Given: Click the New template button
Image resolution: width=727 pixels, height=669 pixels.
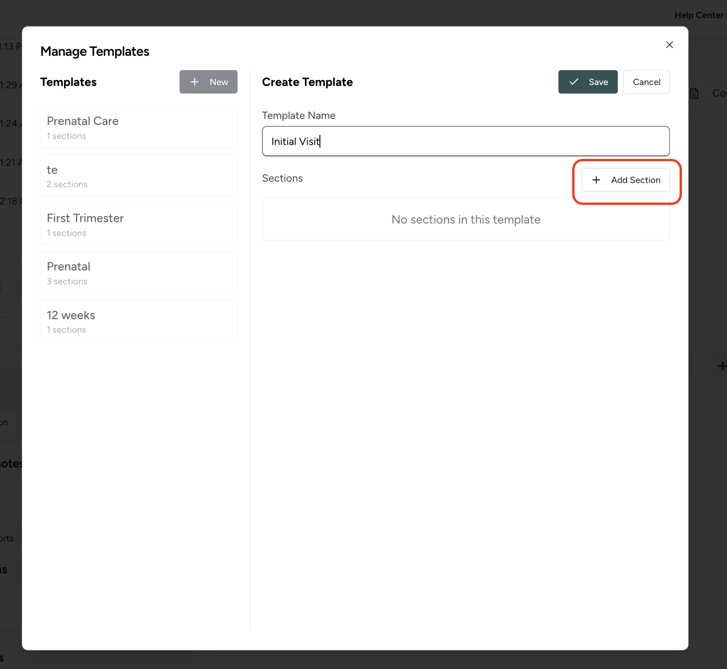Looking at the screenshot, I should 208,82.
